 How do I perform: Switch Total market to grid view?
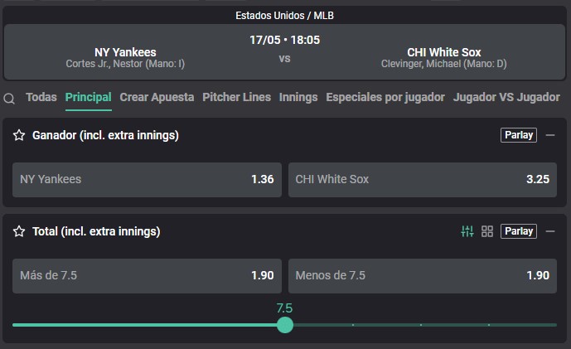point(487,231)
